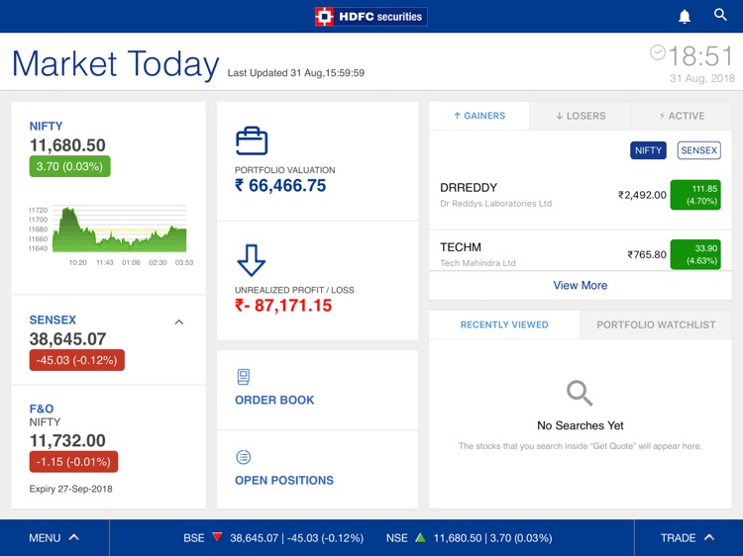Tap TECHM green change badge 33.90

point(695,254)
